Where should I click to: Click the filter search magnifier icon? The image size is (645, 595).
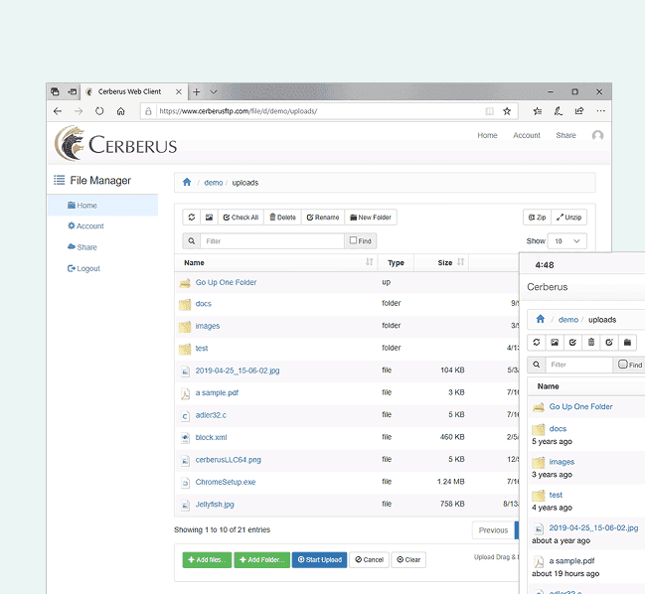[191, 241]
